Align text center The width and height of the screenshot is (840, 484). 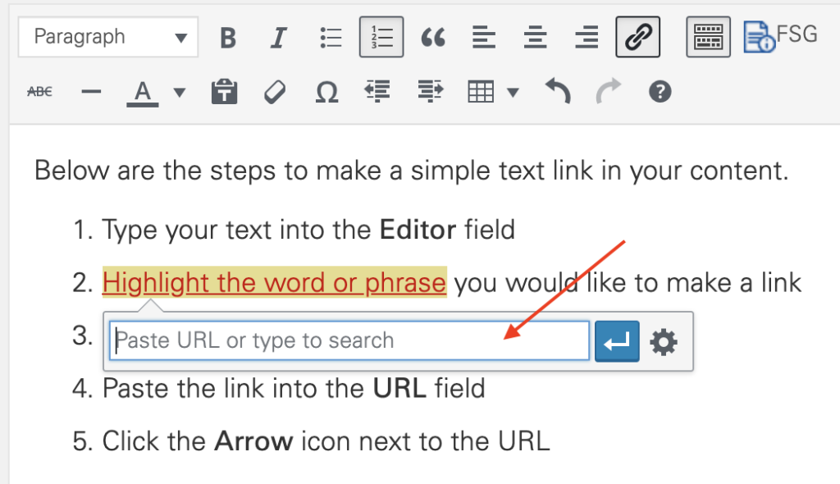click(535, 38)
